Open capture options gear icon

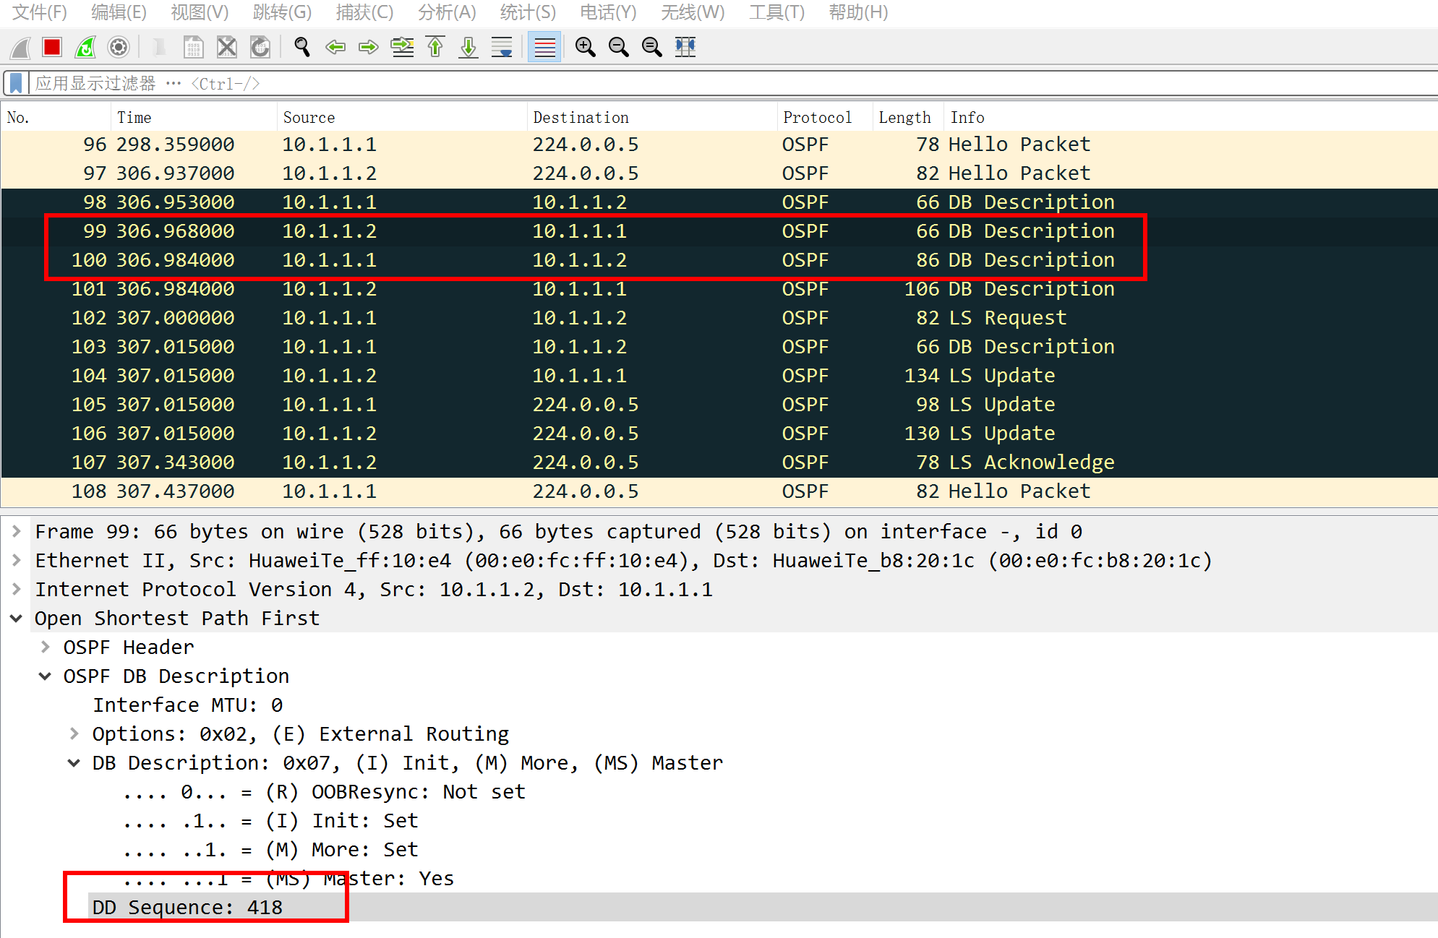tap(119, 48)
